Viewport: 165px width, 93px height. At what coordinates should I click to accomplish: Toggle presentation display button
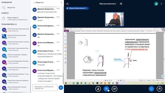(x=151, y=89)
